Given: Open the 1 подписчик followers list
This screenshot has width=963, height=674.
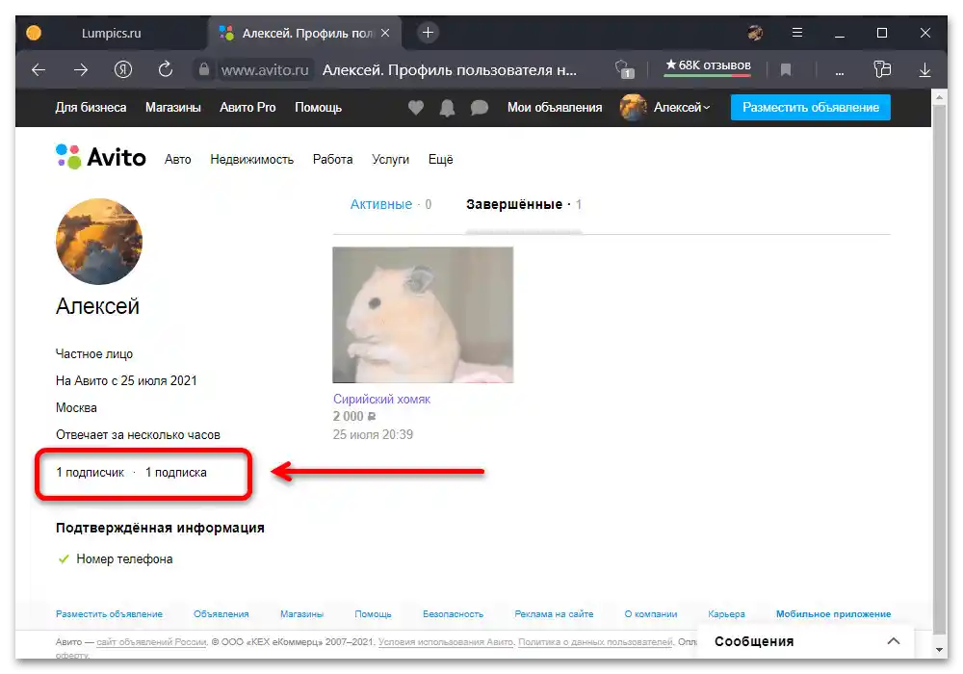Looking at the screenshot, I should pos(90,473).
